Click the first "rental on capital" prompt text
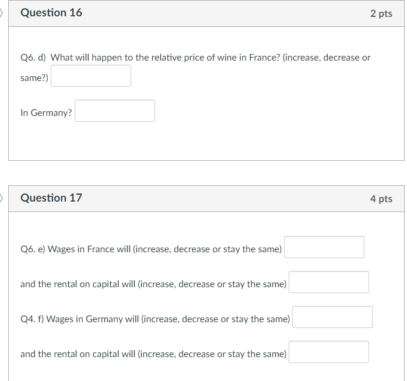Viewport: 407px width, 381px height. pos(153,284)
